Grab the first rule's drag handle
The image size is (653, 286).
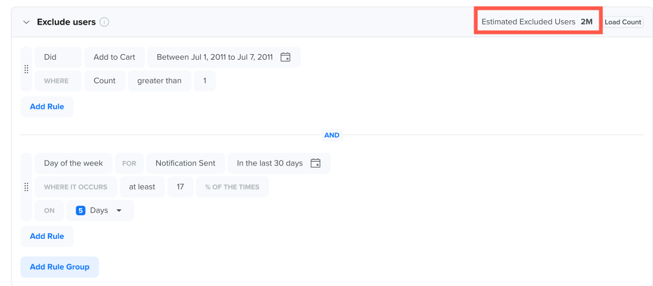tap(26, 69)
